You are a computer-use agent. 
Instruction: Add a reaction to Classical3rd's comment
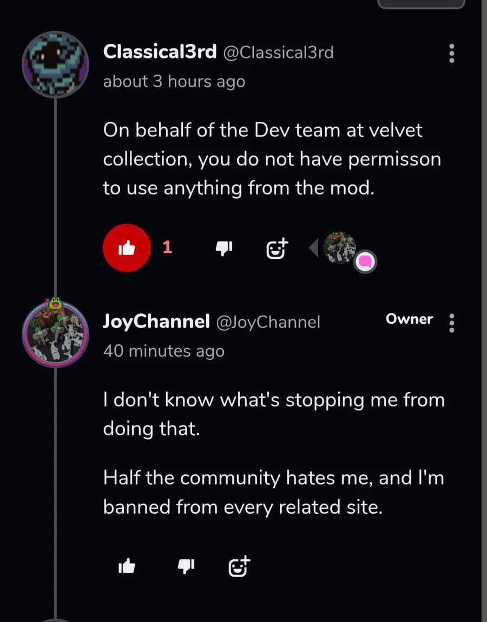tap(278, 248)
